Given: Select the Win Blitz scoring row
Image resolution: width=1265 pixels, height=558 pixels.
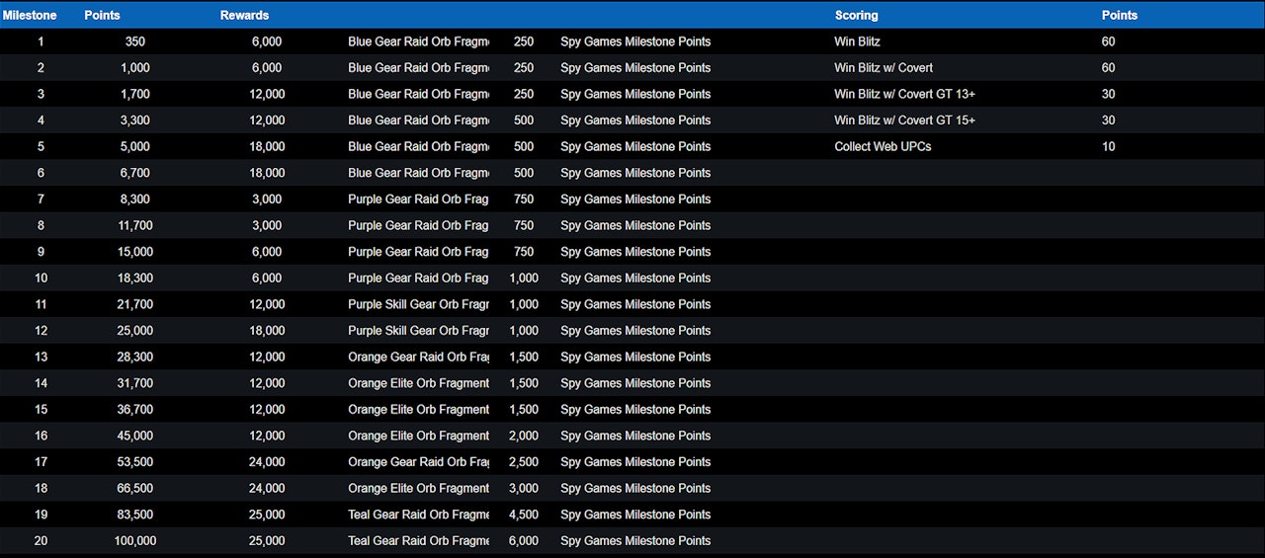Looking at the screenshot, I should (x=857, y=41).
